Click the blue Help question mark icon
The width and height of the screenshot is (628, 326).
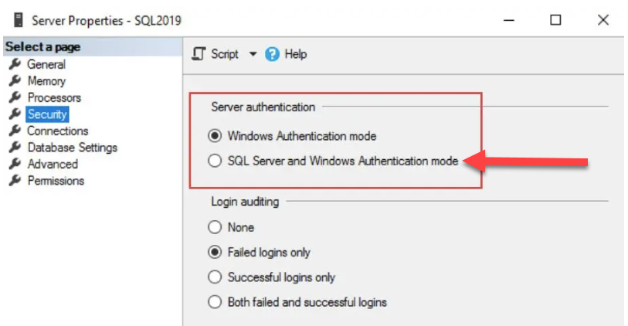coord(272,54)
